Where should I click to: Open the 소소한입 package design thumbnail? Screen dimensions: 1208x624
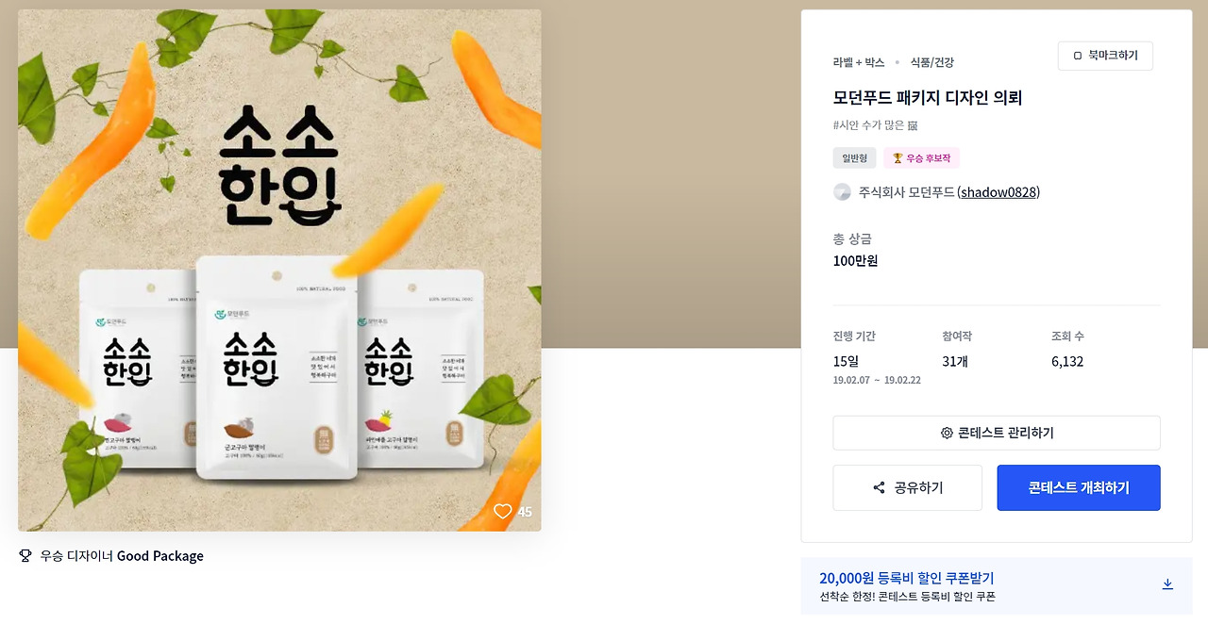coord(279,271)
